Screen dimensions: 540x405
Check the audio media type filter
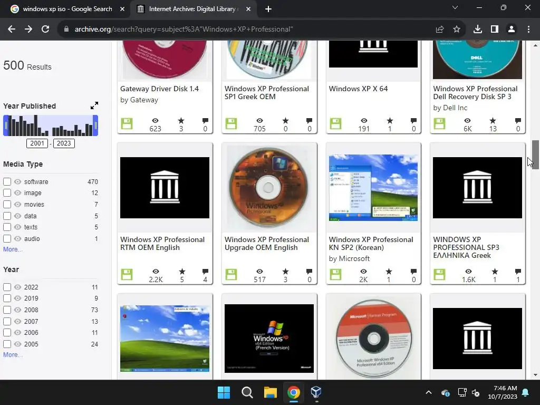click(7, 239)
